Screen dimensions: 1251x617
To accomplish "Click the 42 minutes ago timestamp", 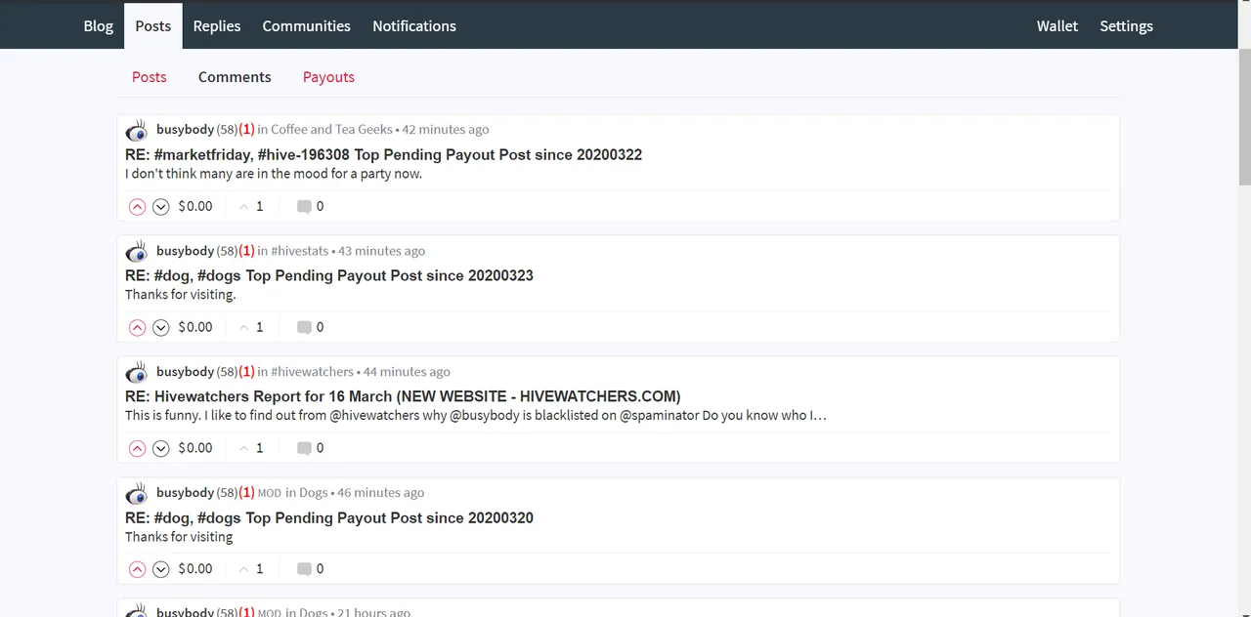I will 446,130.
